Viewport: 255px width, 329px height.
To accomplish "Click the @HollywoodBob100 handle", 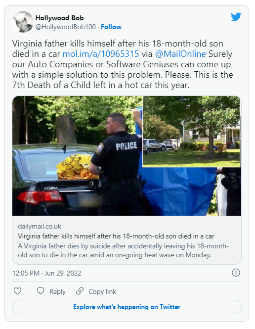I will [x=66, y=27].
